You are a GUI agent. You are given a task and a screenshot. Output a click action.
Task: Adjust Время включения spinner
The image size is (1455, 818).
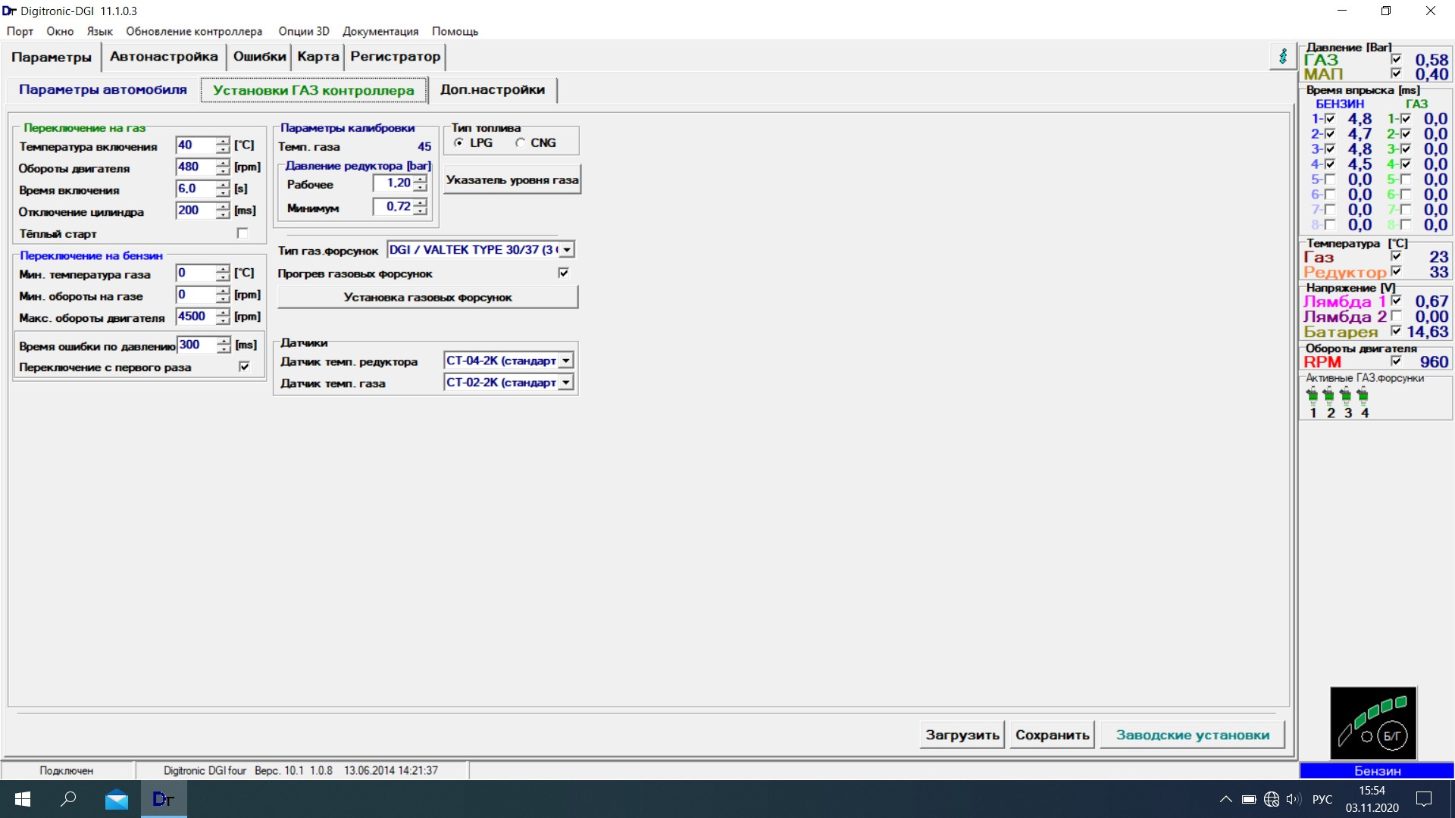(222, 189)
